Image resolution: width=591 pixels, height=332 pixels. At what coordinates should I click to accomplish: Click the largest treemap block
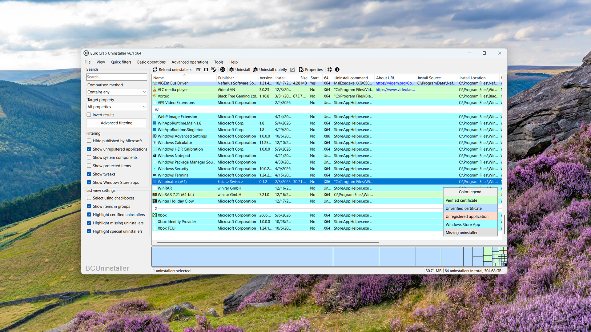242,256
